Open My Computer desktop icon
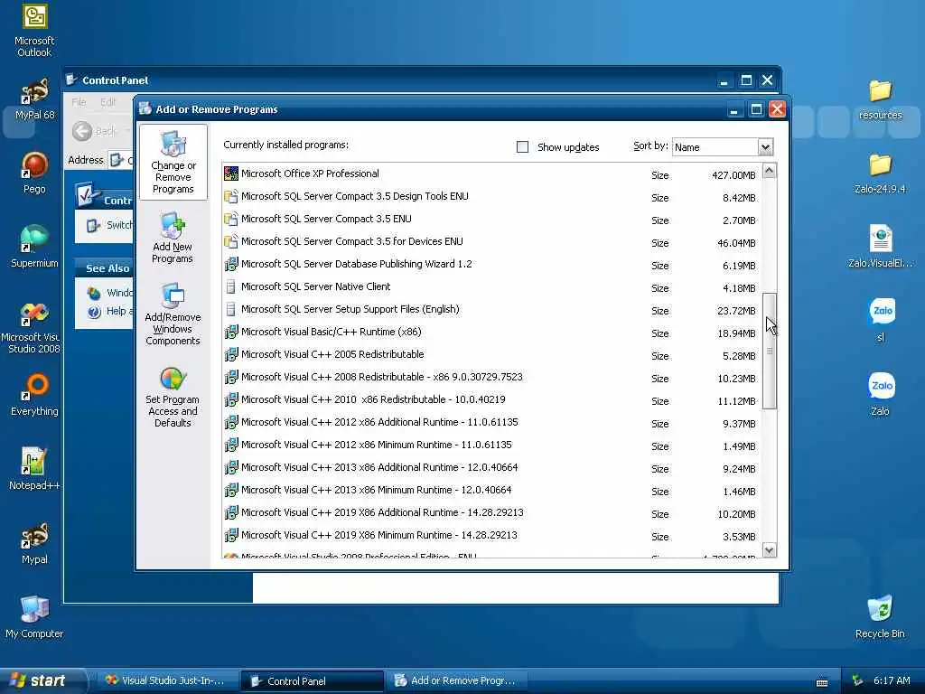 click(34, 617)
